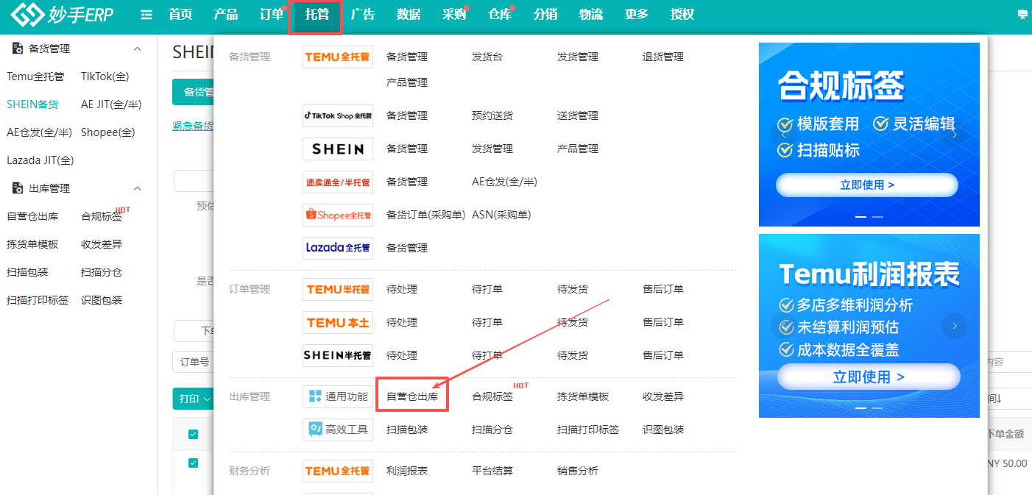The width and height of the screenshot is (1032, 495).
Task: Select 拣货单模板 in the sidebar
Action: tap(32, 244)
